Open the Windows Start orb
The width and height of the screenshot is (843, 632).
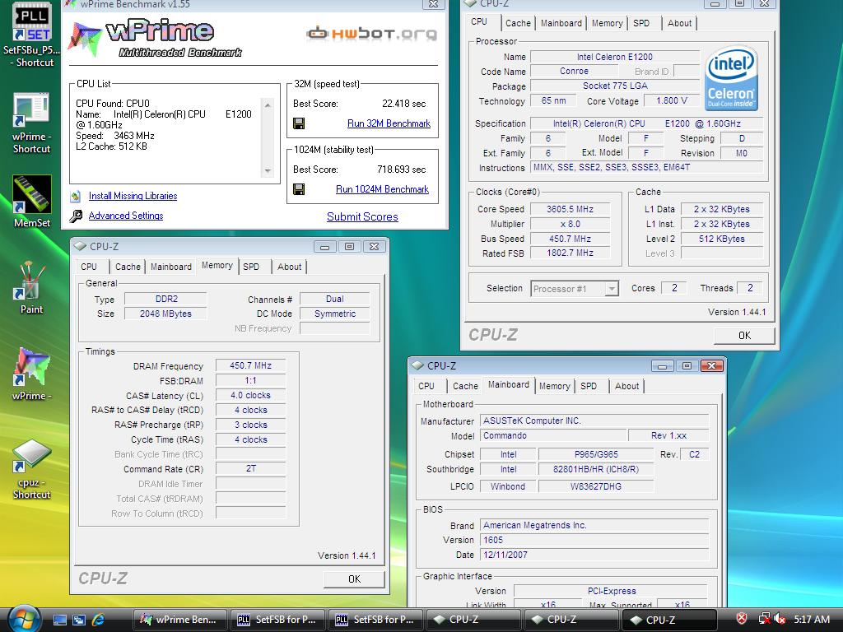tap(23, 620)
